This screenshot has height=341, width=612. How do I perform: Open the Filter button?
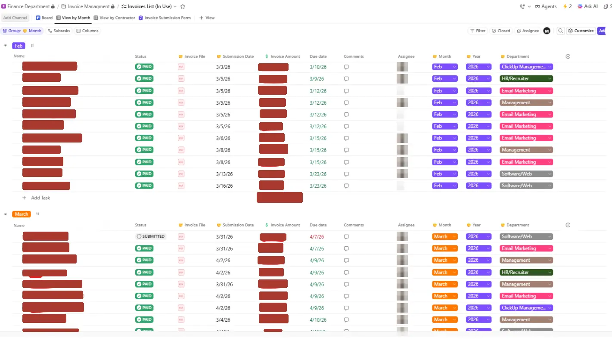(x=478, y=31)
